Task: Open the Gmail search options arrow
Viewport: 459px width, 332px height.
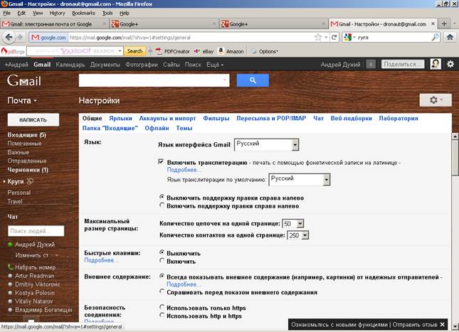Action: click(x=225, y=80)
